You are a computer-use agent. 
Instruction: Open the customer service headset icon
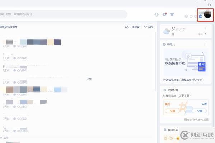156,14
